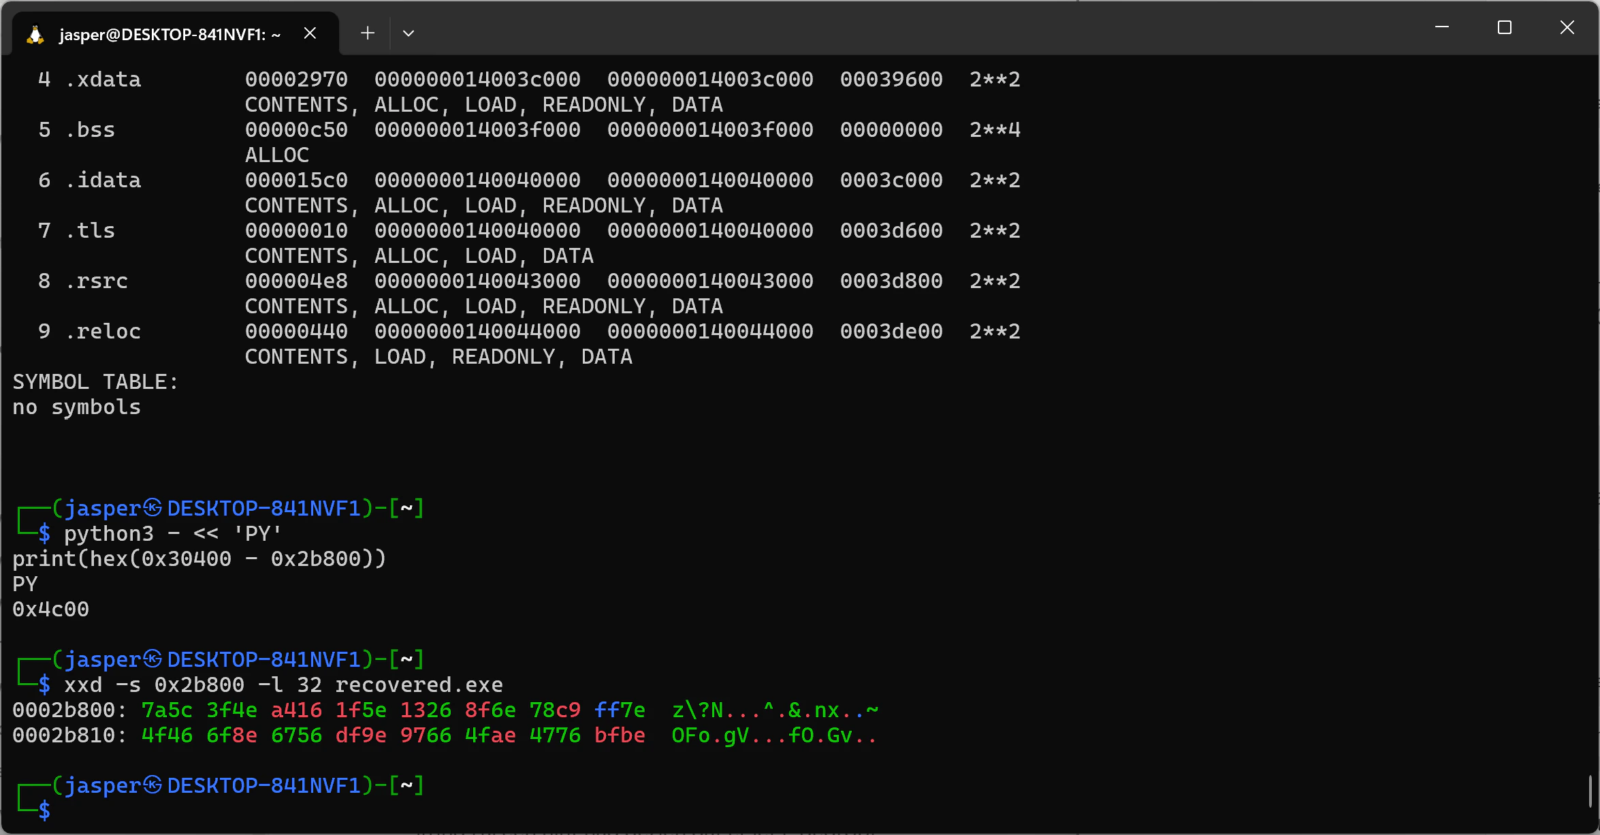Click the hex bytes 4f46
Screen dimensions: 1600x835
coord(167,736)
